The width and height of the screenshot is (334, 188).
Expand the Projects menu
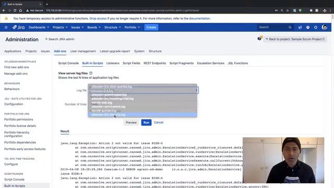[60, 27]
